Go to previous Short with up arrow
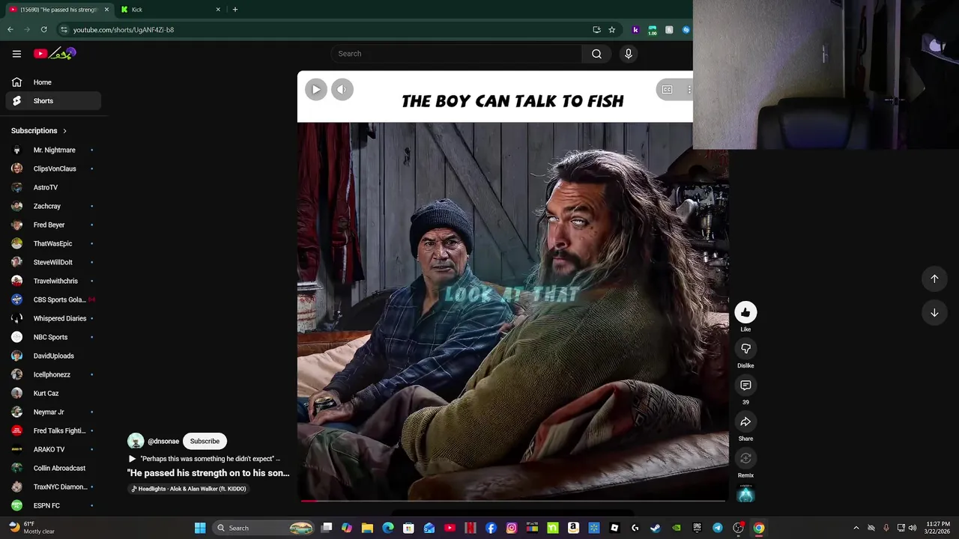The width and height of the screenshot is (959, 539). 934,278
